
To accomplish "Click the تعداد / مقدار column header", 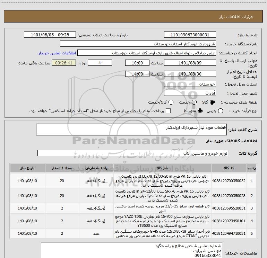I will [62, 168].
